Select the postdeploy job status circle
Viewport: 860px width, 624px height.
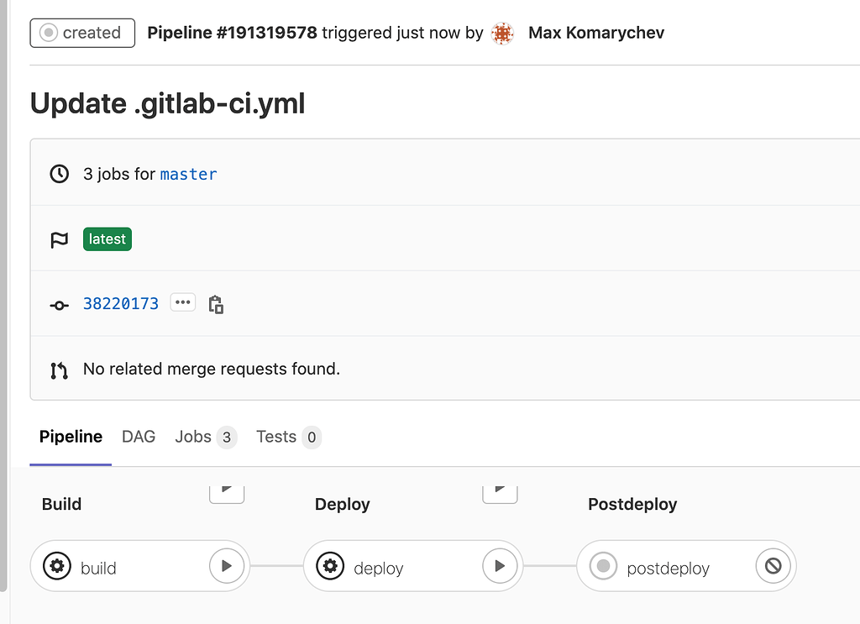coord(603,566)
